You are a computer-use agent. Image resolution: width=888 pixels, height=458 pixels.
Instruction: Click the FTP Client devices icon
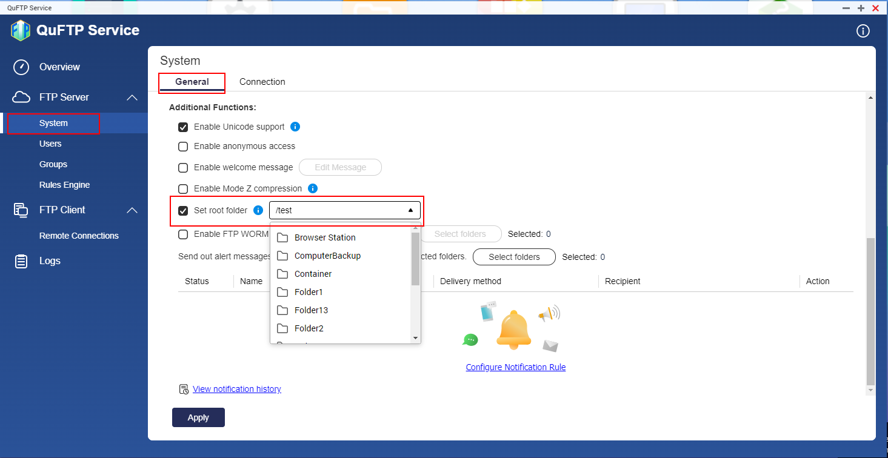(x=21, y=210)
